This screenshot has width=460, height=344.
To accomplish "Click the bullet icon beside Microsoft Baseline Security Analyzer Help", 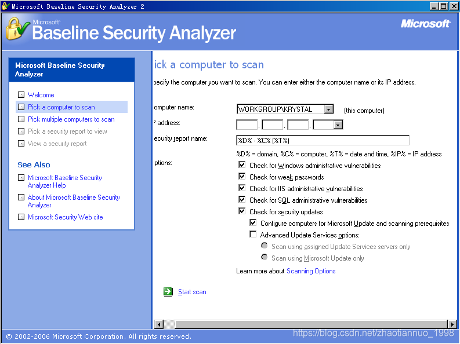I will click(x=21, y=177).
